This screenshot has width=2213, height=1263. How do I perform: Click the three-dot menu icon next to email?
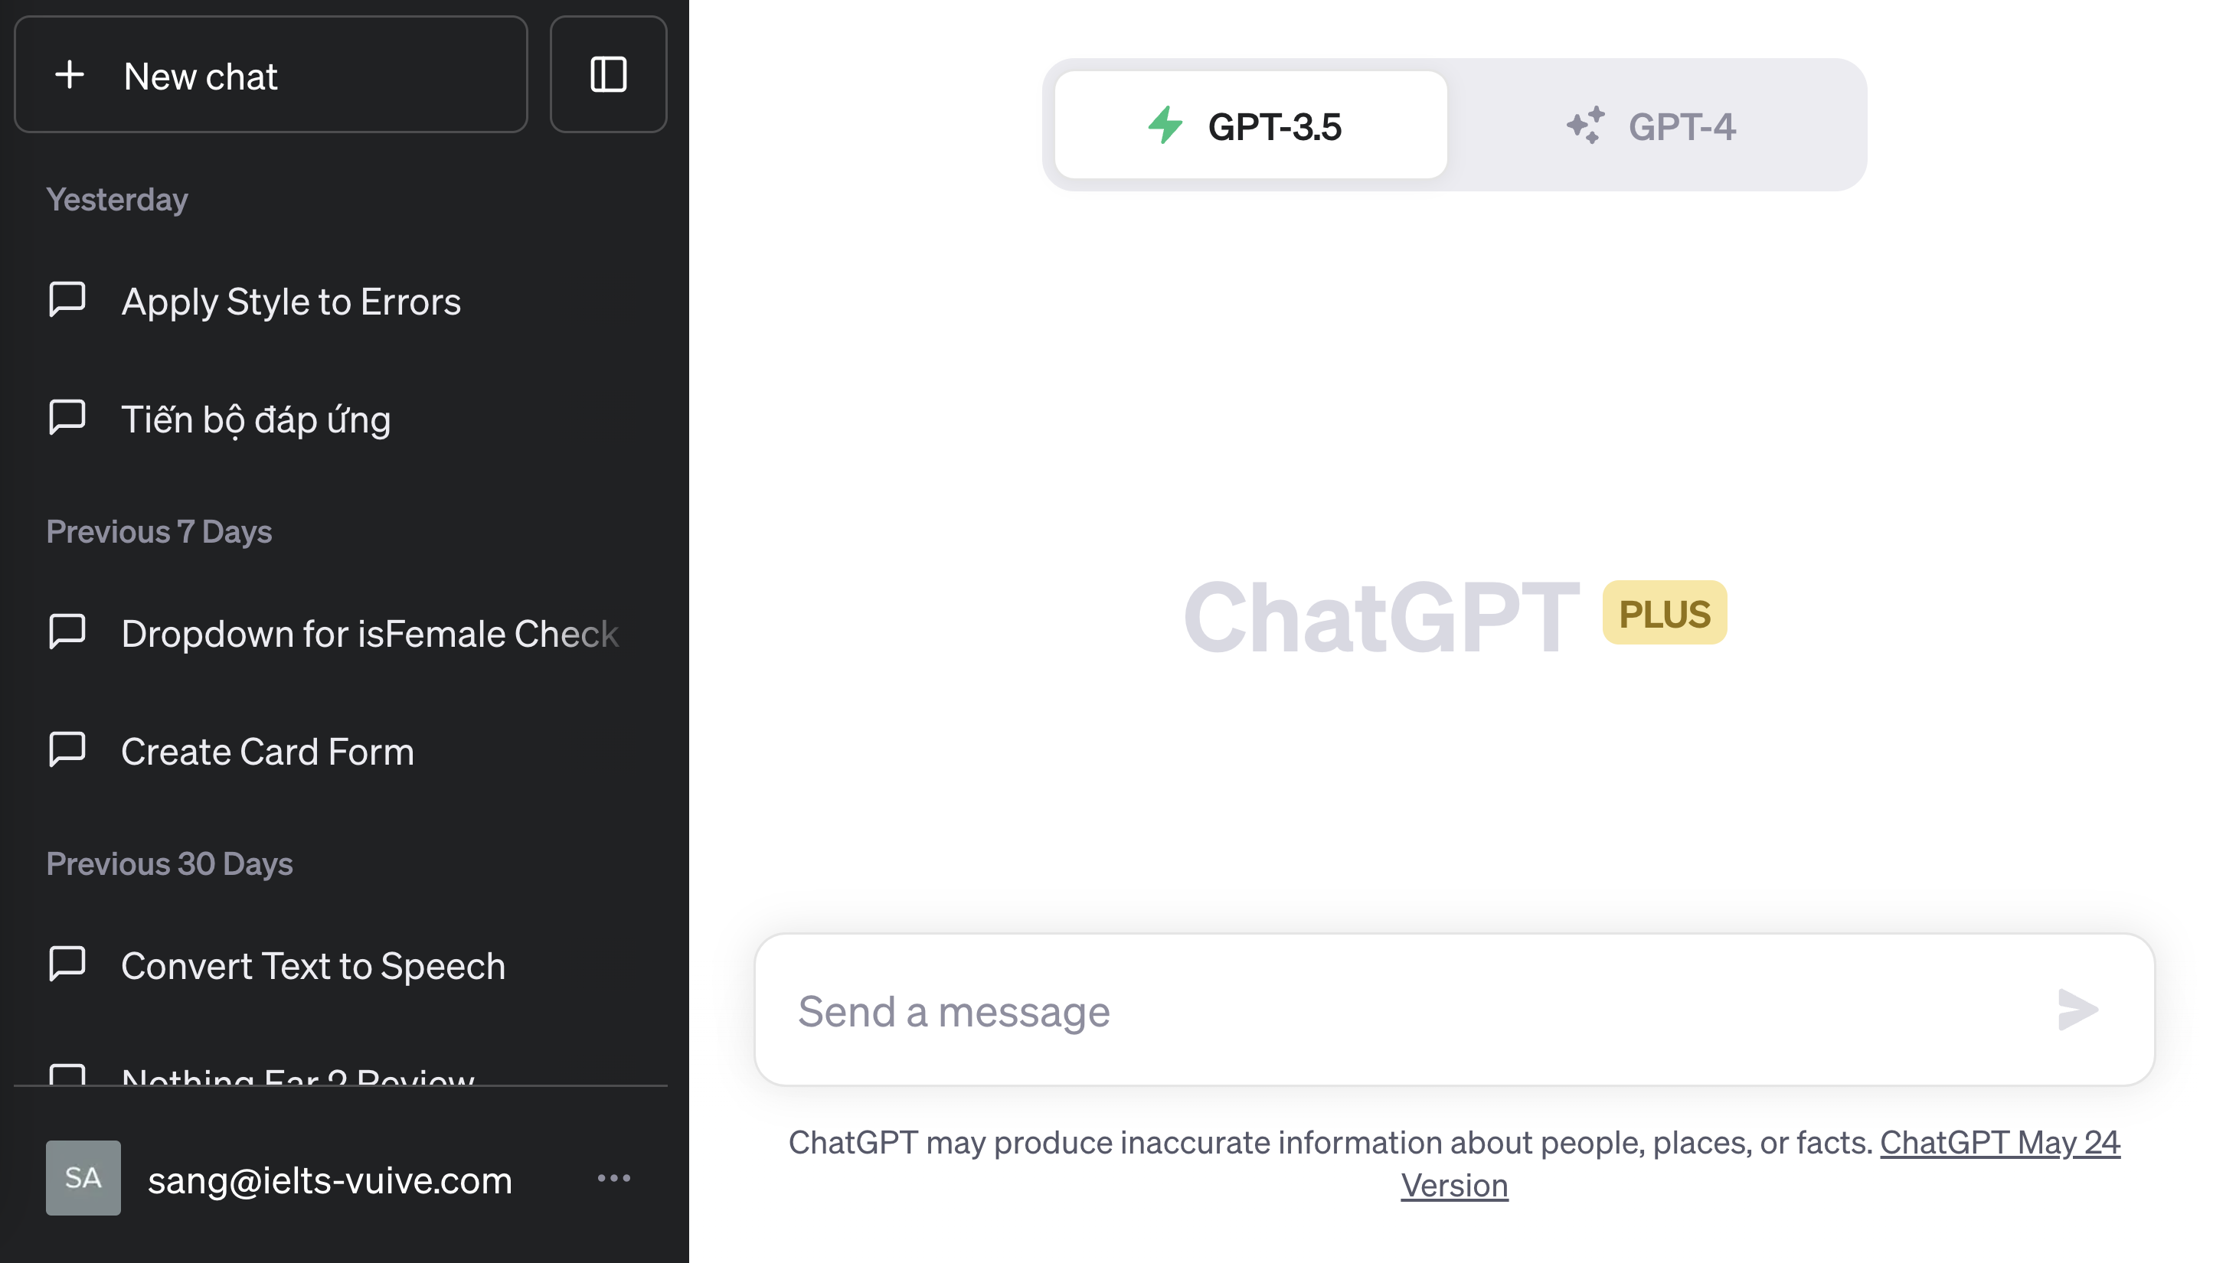(613, 1178)
